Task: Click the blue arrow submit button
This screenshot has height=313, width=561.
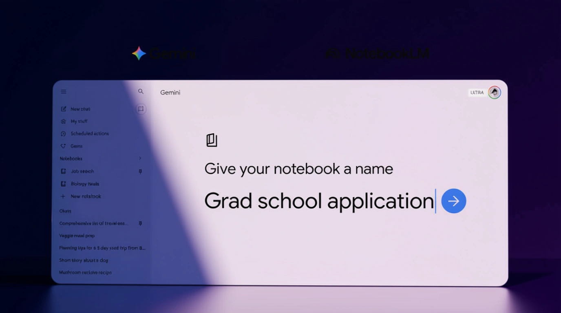Action: point(453,201)
